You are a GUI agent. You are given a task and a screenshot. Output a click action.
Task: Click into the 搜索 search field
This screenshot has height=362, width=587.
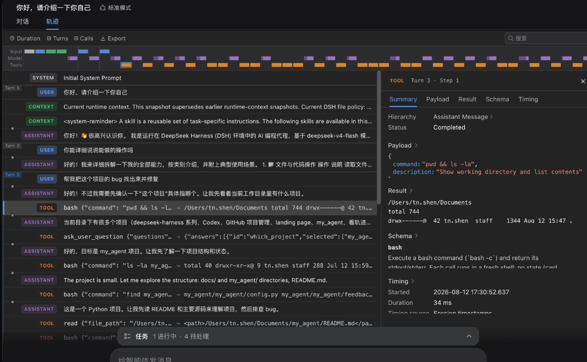point(547,38)
